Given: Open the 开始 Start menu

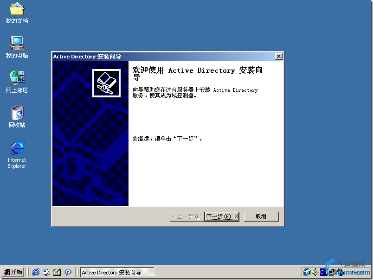Looking at the screenshot, I should 13,272.
